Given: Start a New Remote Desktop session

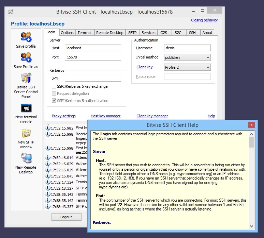Looking at the screenshot, I should click(x=26, y=158).
